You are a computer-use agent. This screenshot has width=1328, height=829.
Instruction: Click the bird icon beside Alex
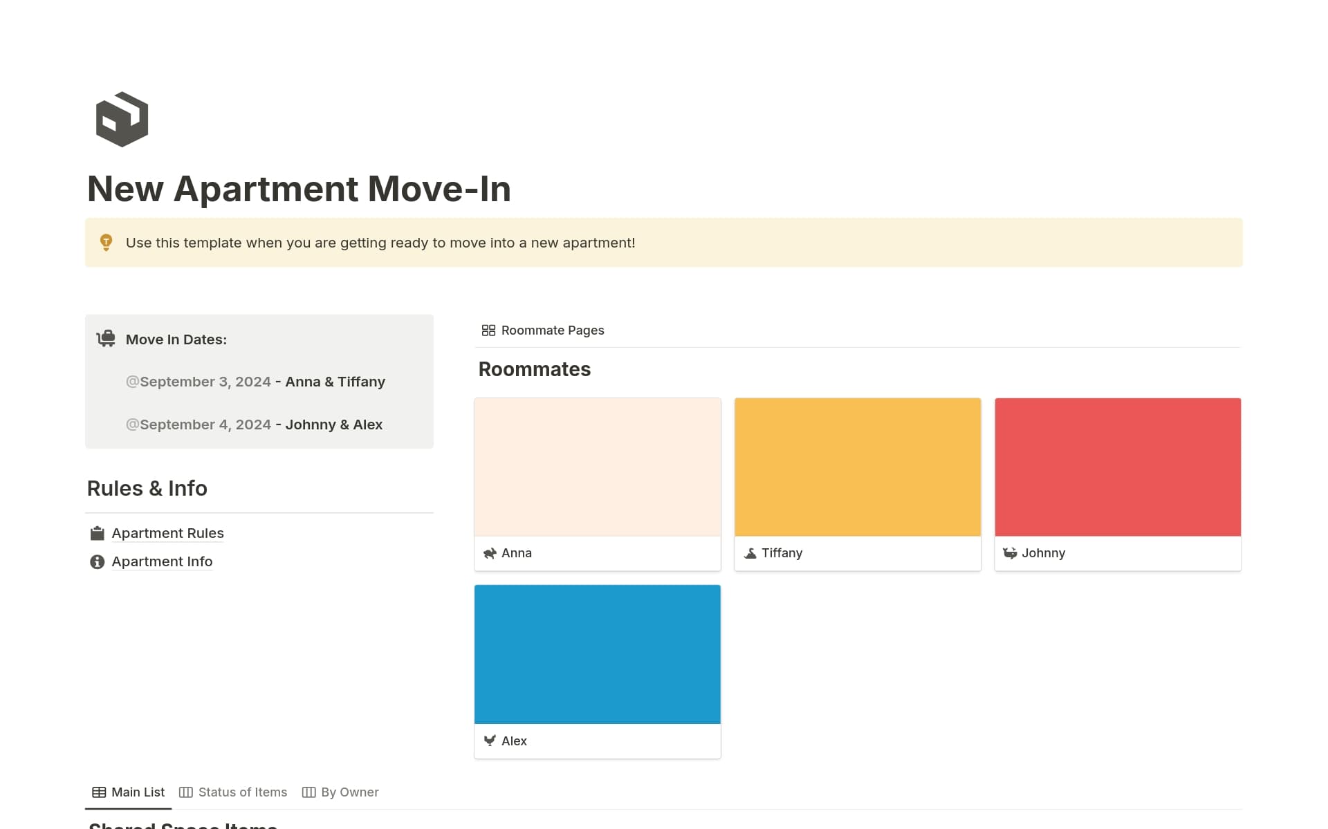(x=490, y=740)
